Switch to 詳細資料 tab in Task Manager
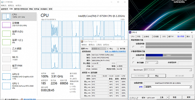This screenshot has height=100, width=195. (44, 9)
